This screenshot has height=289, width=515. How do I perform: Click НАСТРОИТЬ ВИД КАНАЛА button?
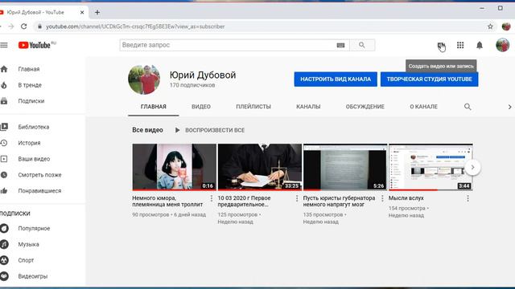click(336, 79)
